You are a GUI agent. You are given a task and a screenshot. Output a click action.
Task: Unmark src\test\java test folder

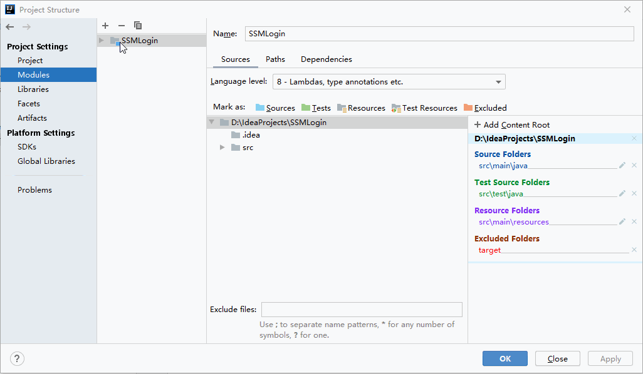tap(634, 193)
